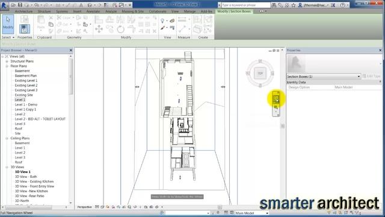Viewport: 385px width, 217px height.
Task: Click the Offset tool in Modify panel
Action: (x=109, y=19)
